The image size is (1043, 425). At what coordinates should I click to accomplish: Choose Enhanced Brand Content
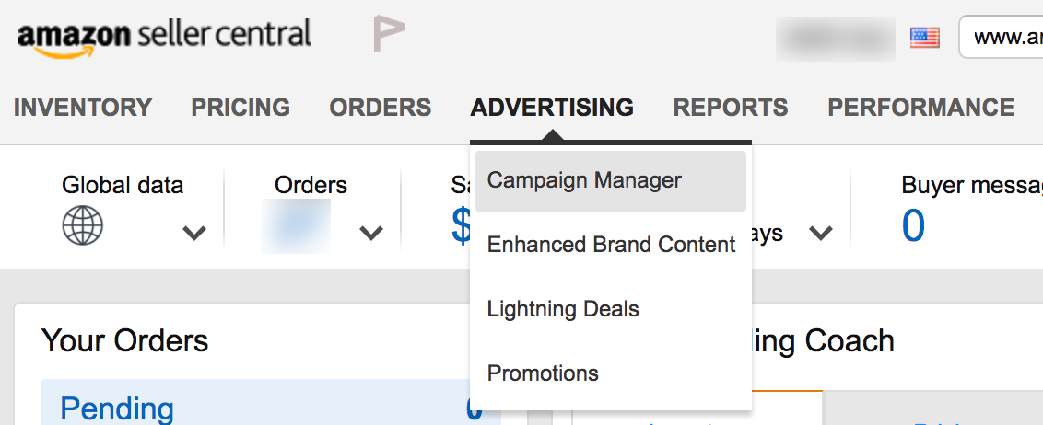tap(611, 245)
